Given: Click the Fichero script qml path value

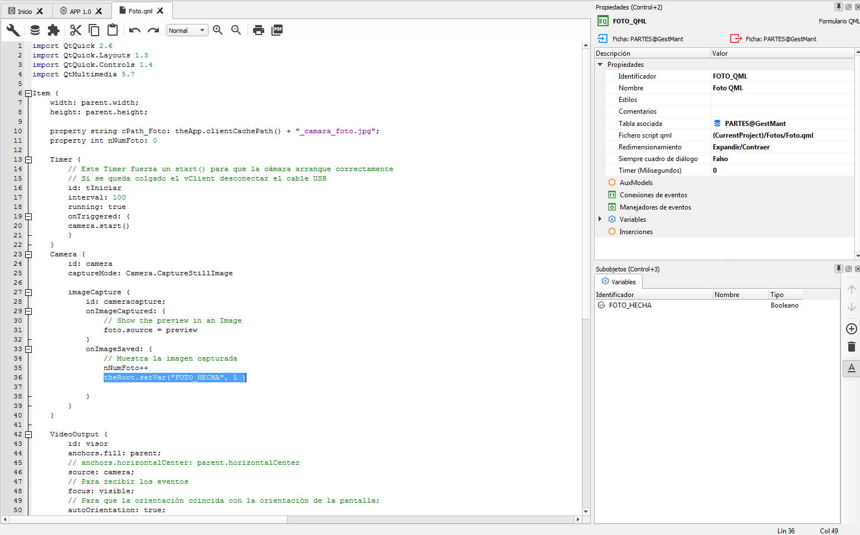Looking at the screenshot, I should click(783, 135).
